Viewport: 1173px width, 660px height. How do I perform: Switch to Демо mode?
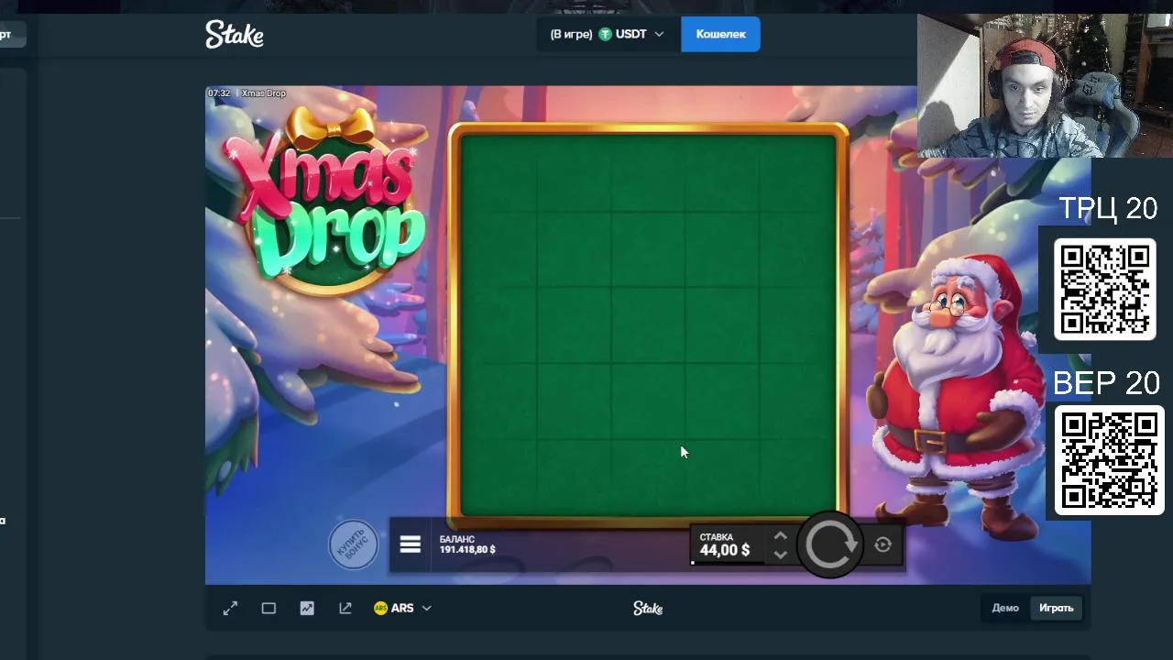point(1005,608)
